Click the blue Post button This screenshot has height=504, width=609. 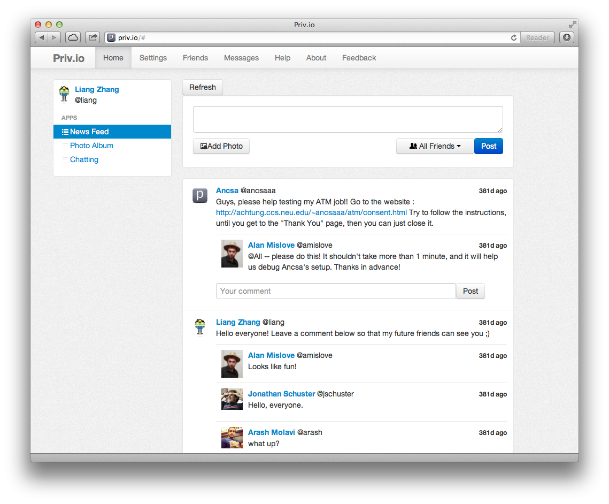[488, 146]
